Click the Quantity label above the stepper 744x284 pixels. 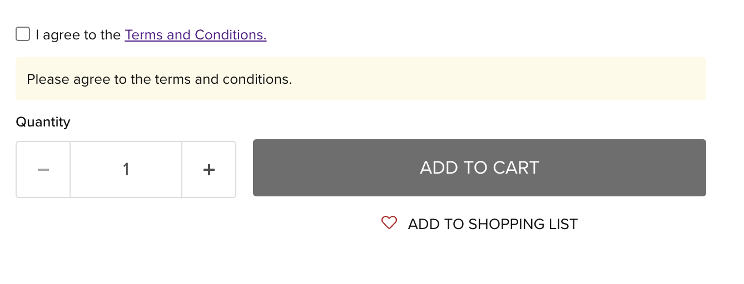[43, 121]
